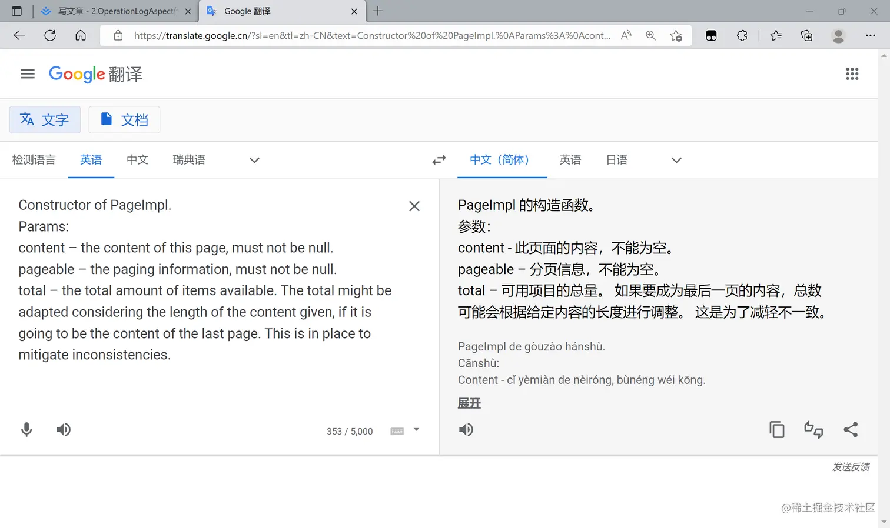The width and height of the screenshot is (890, 528).
Task: Go back in the browser
Action: click(19, 35)
